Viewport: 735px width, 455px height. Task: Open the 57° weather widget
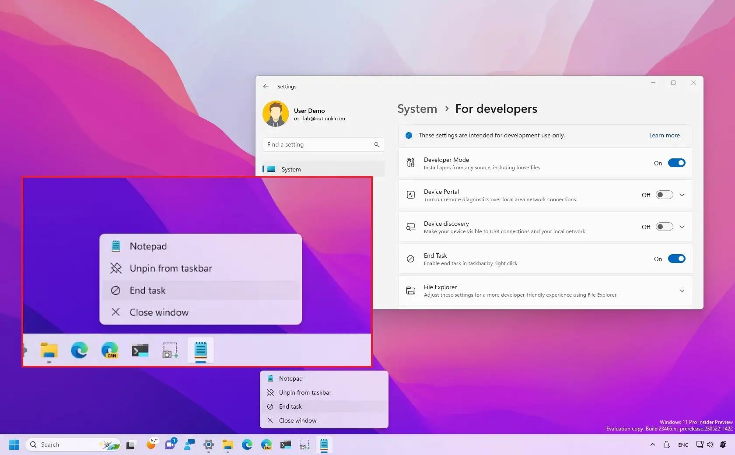tap(151, 444)
